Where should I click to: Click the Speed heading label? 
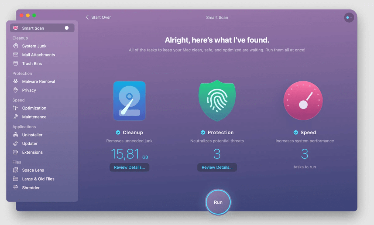[x=308, y=132]
